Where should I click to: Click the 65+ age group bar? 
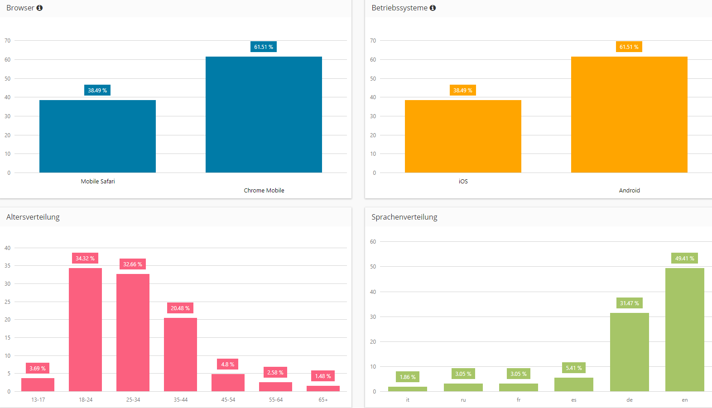tap(323, 389)
